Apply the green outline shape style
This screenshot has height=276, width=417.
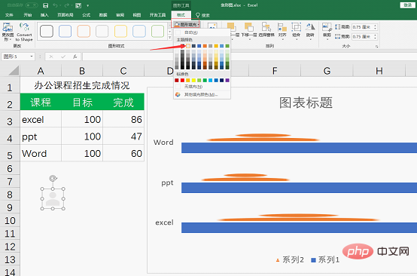157,31
